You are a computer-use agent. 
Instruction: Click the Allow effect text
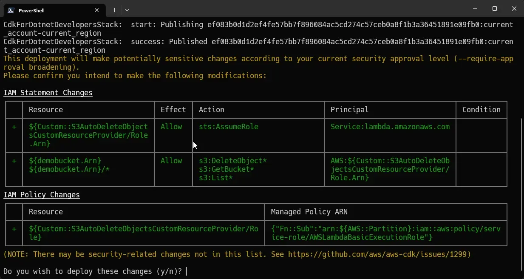171,126
